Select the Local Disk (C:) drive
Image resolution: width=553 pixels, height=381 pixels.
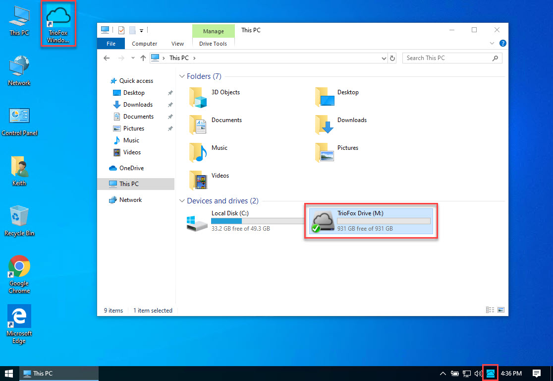pyautogui.click(x=245, y=221)
